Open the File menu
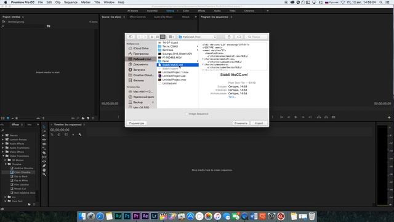The width and height of the screenshot is (394, 222). click(40, 2)
